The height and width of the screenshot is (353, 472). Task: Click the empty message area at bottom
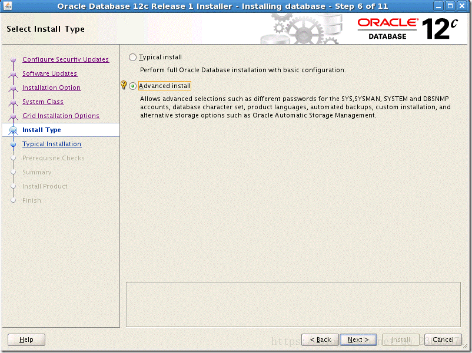point(293,304)
